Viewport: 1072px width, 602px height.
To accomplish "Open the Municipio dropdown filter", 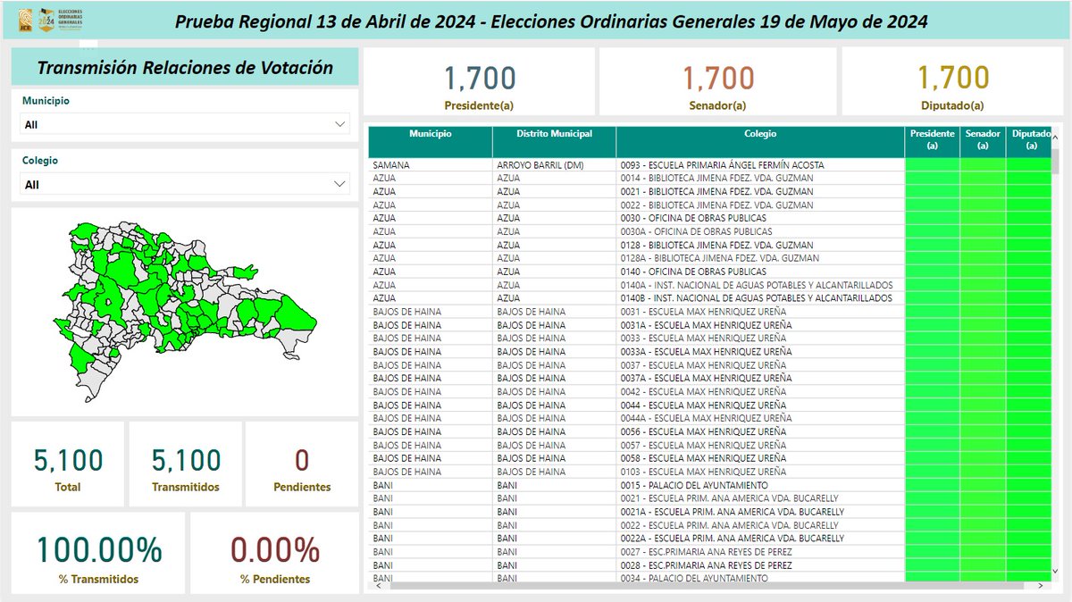I will (x=186, y=124).
